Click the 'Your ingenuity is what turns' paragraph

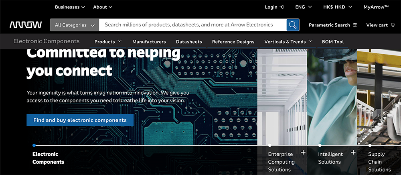[x=108, y=96]
